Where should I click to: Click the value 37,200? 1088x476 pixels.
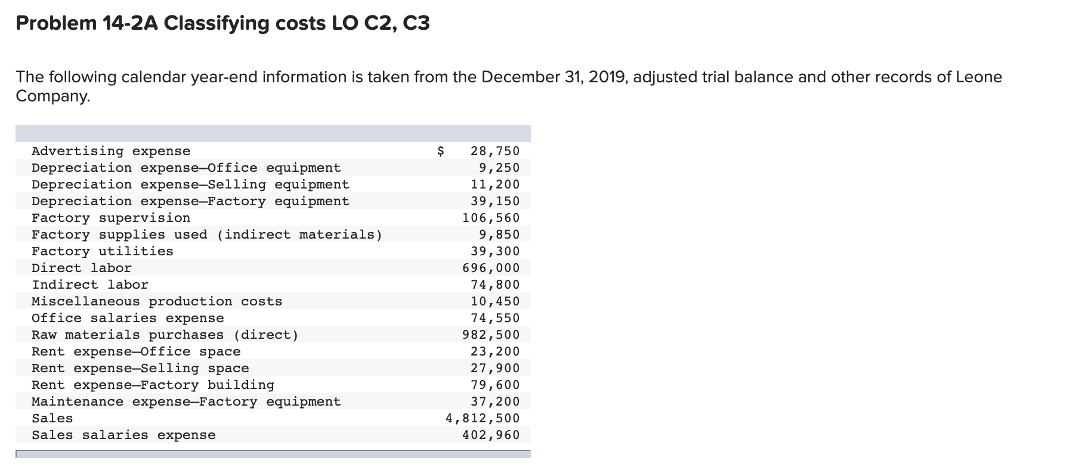[495, 402]
